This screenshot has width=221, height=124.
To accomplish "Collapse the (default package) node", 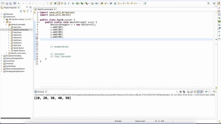I will 6,24.
